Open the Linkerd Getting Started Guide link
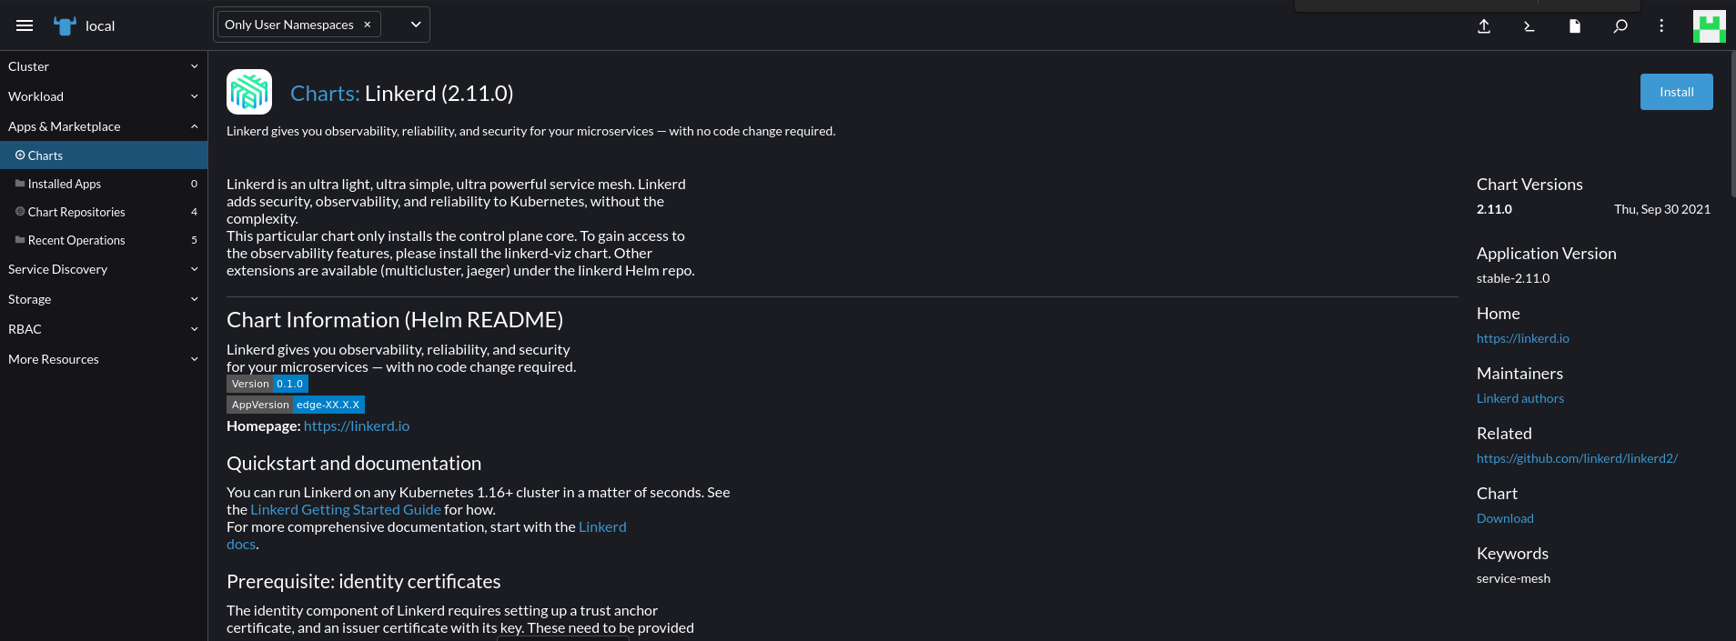 [x=346, y=510]
